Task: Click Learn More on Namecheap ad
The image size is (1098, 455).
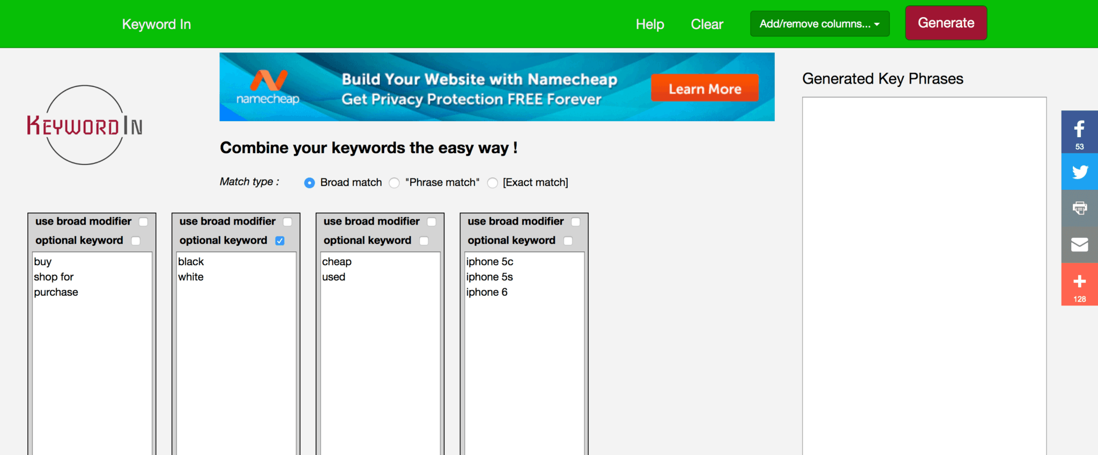Action: pos(705,88)
